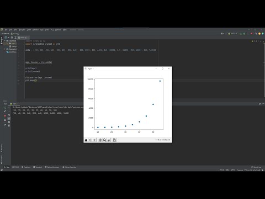
Task: Click UTF-8 encoding in status bar
Action: [233, 170]
